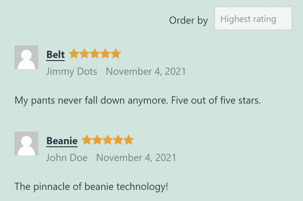Click reviewer name Jimmy Dots
This screenshot has height=201, width=303.
(72, 72)
